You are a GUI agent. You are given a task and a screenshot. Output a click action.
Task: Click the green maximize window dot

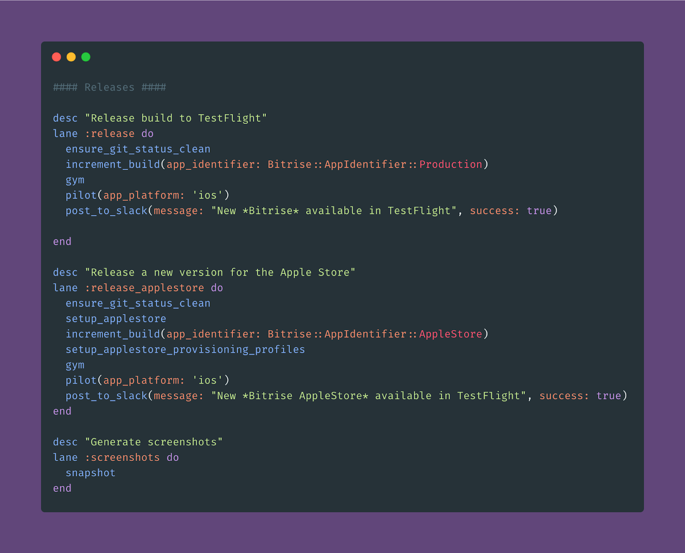tap(86, 57)
